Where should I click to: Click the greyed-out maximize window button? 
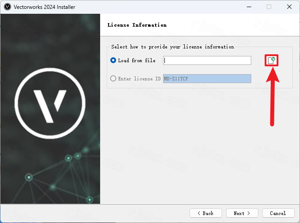(x=269, y=7)
